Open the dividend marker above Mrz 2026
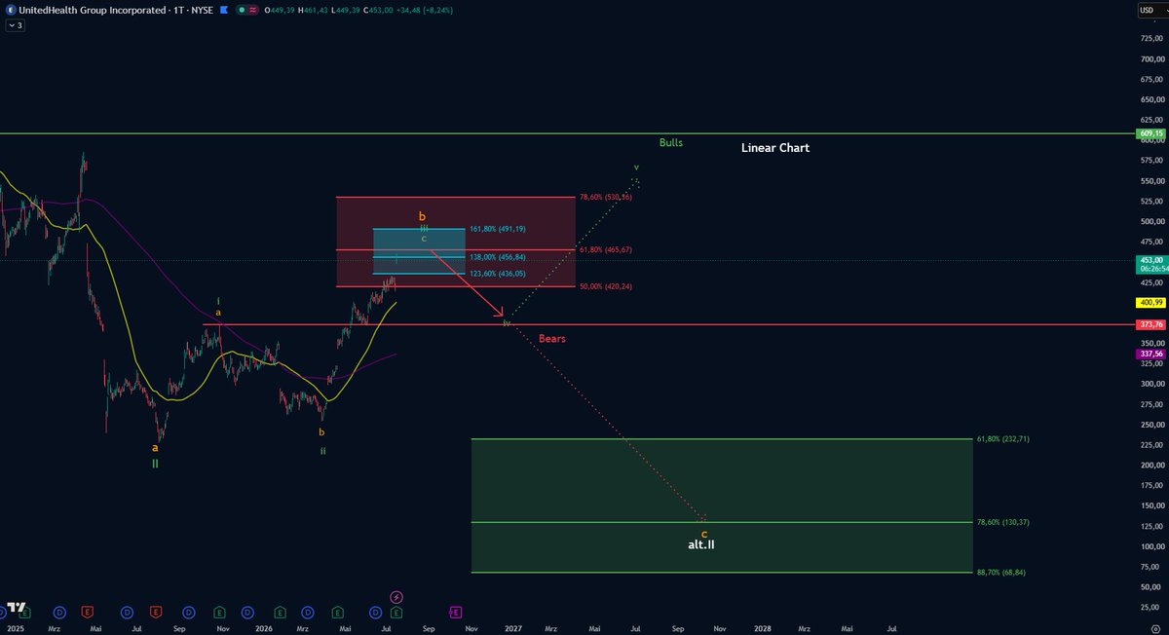The height and width of the screenshot is (635, 1169). click(x=308, y=613)
